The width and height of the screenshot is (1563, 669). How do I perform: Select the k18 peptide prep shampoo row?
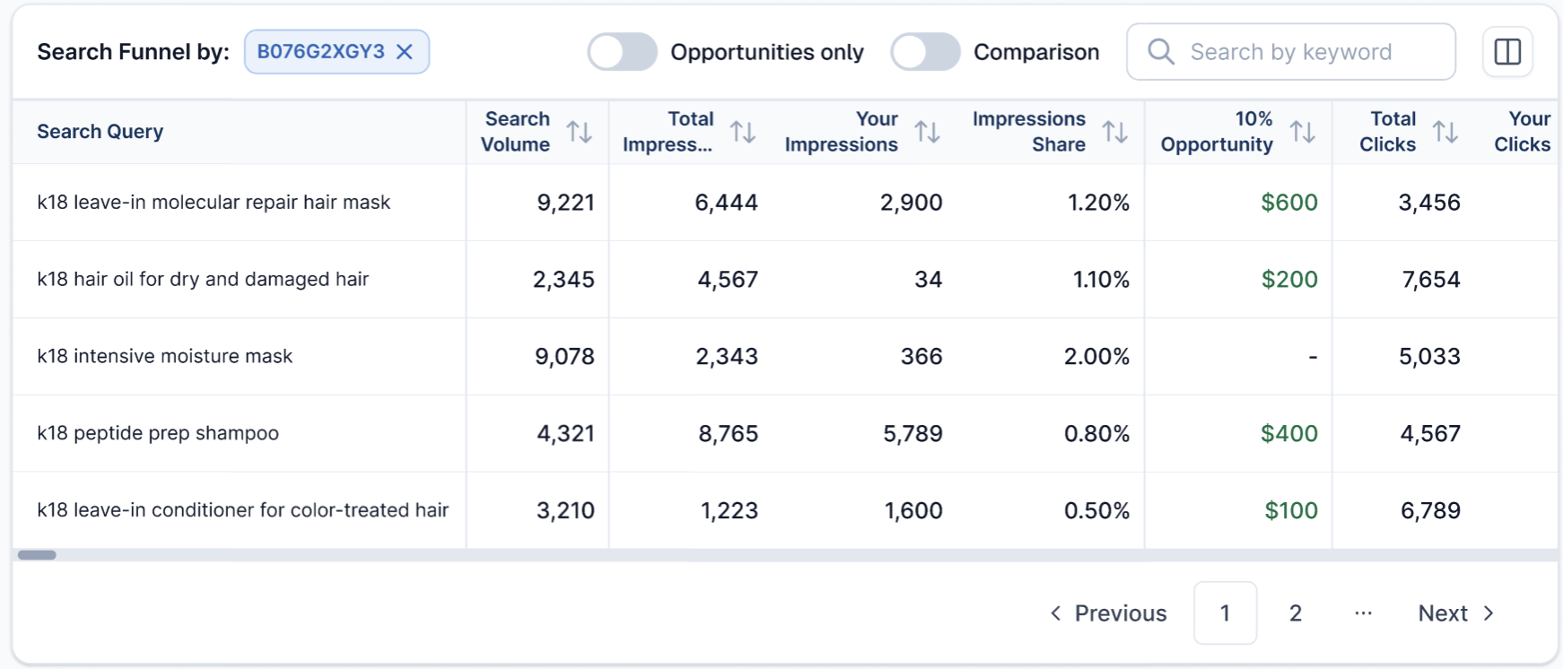click(x=158, y=433)
